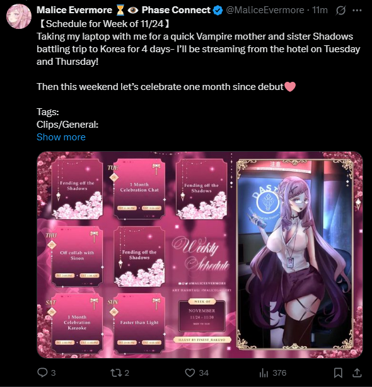Screen dimensions: 372x387
Task: Like the tweet with heart icon
Action: pos(190,373)
